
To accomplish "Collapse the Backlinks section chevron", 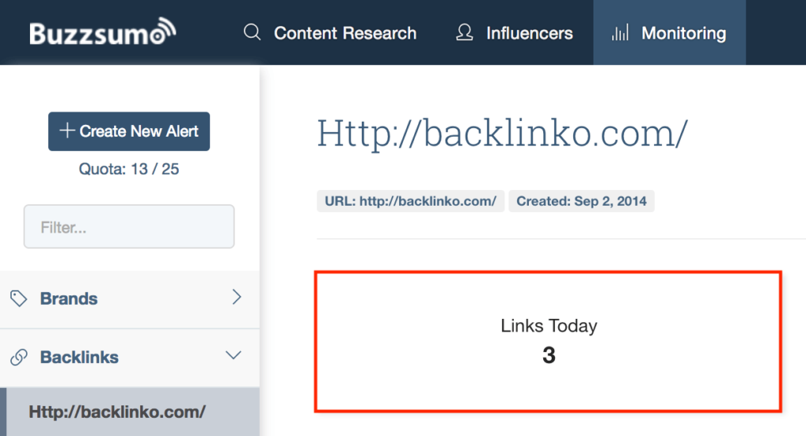I will pyautogui.click(x=234, y=356).
